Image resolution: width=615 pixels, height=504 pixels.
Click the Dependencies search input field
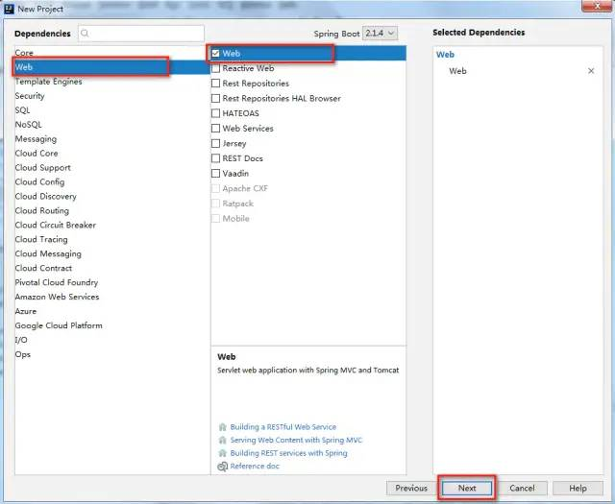pyautogui.click(x=141, y=34)
